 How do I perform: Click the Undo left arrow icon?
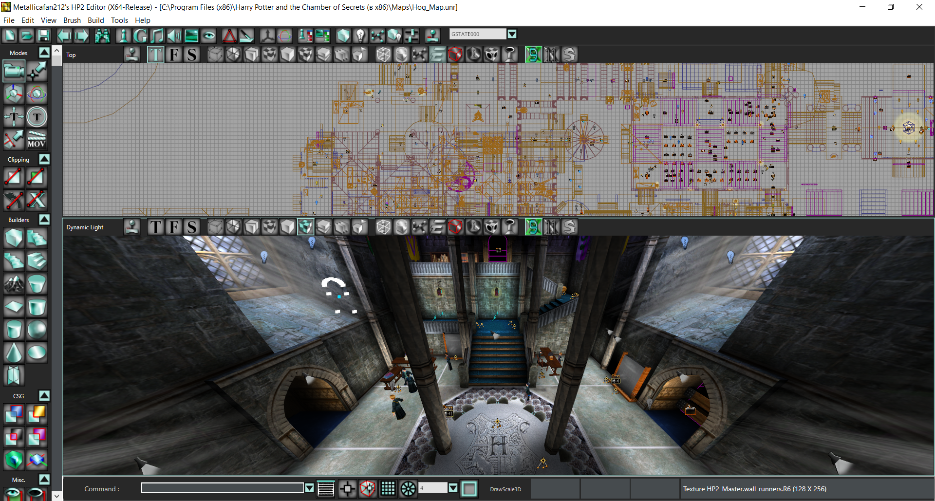coord(64,36)
